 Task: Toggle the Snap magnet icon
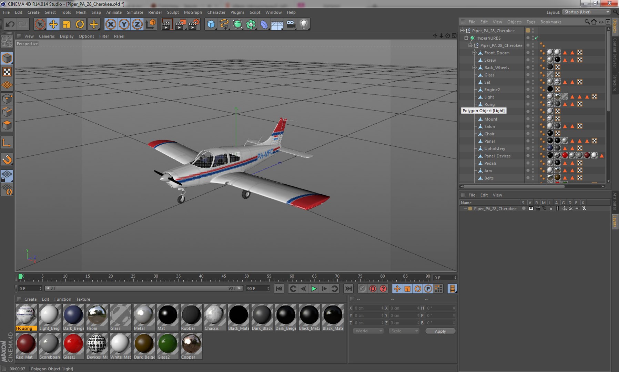point(7,159)
